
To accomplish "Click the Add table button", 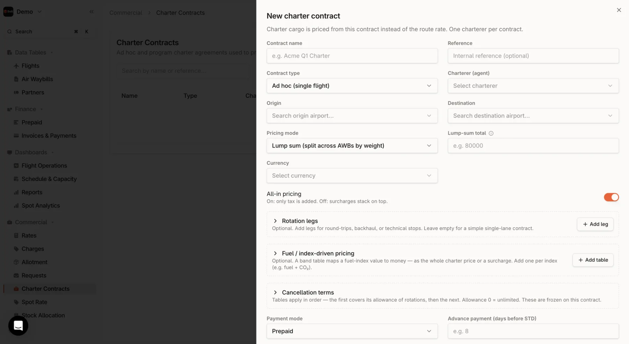I will click(593, 260).
